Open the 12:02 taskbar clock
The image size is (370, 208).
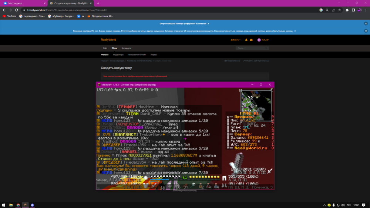[x=356, y=205]
